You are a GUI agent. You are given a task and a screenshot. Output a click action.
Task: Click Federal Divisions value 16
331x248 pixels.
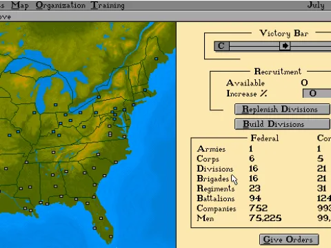tap(254, 169)
